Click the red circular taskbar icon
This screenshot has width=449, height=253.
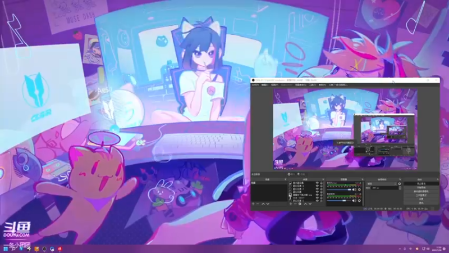[x=60, y=249]
